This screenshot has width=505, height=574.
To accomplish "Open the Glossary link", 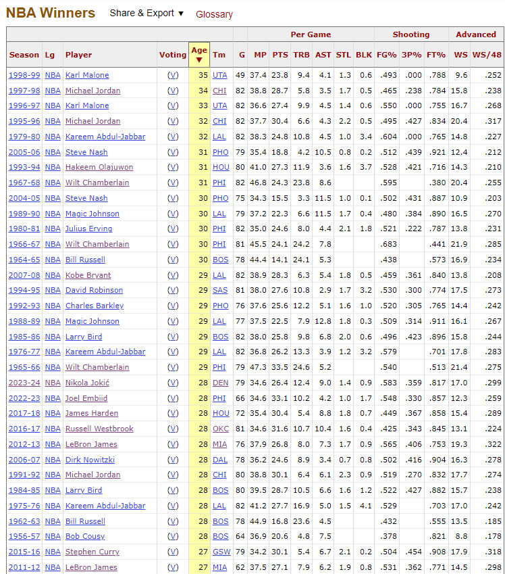I will pyautogui.click(x=214, y=14).
